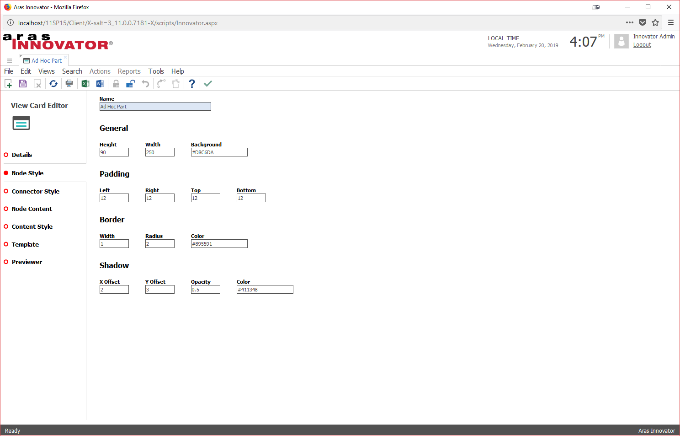
Task: Click the blue Unlock icon
Action: click(x=131, y=84)
